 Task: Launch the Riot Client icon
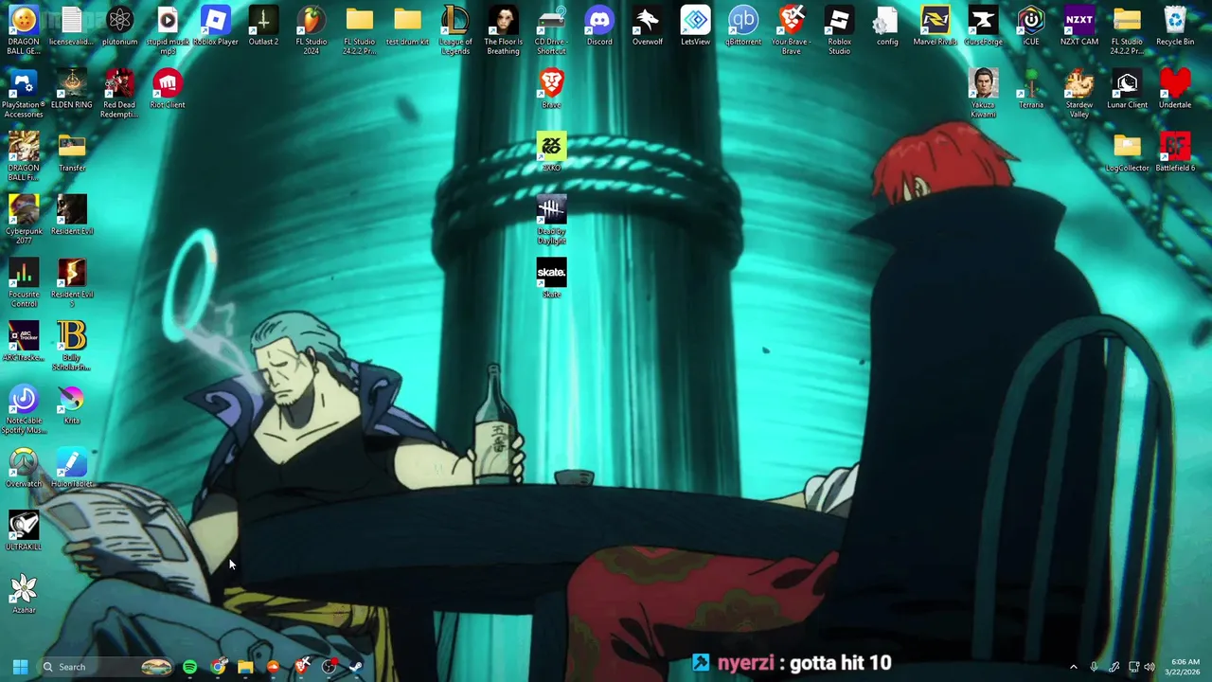tap(168, 90)
